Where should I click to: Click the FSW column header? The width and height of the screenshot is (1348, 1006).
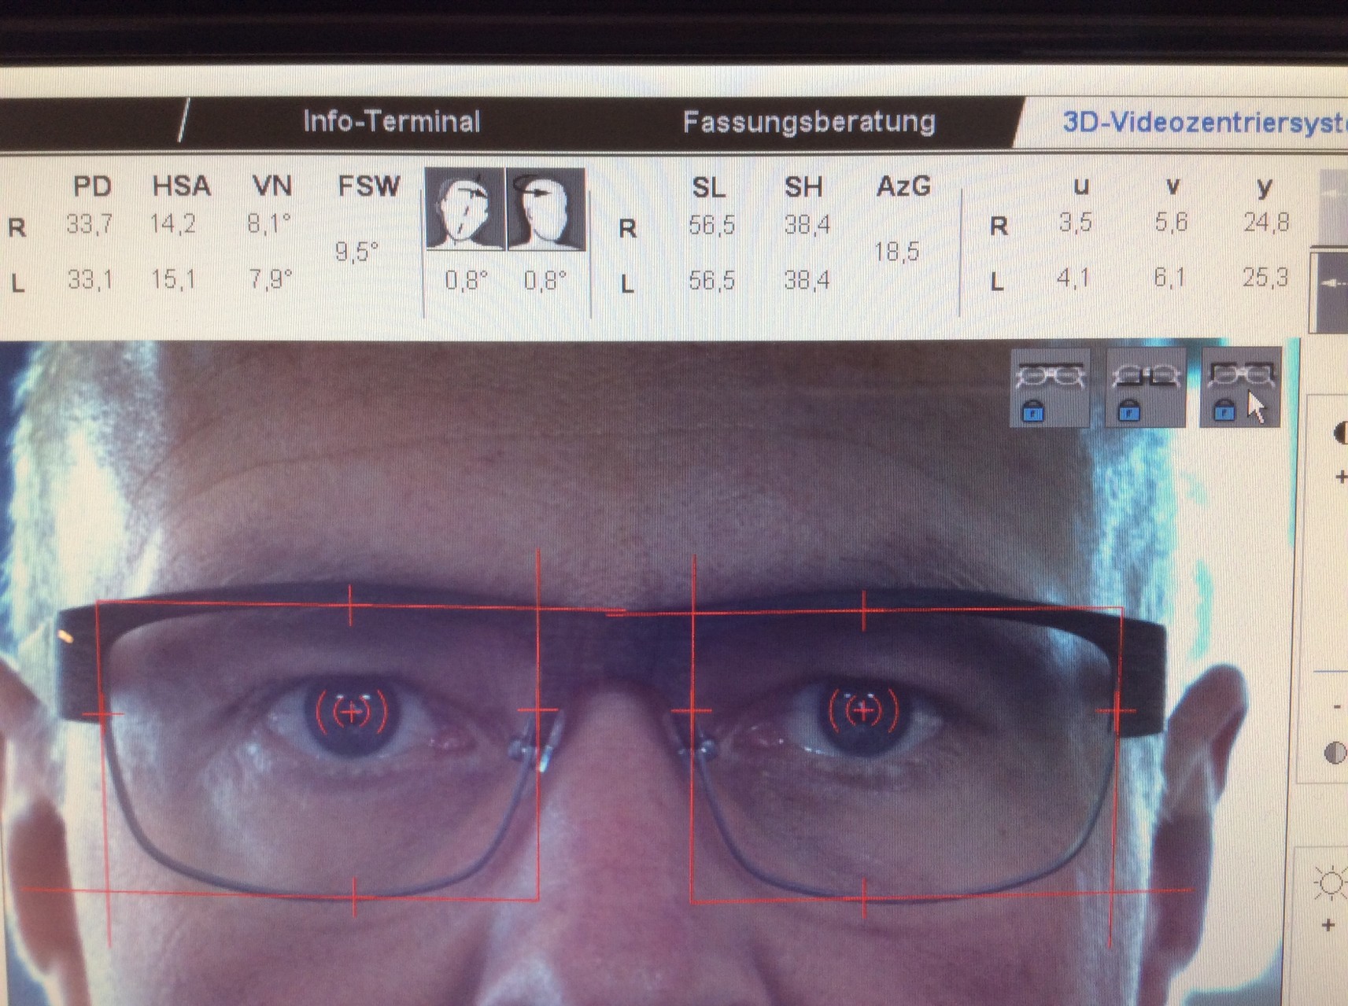point(368,186)
